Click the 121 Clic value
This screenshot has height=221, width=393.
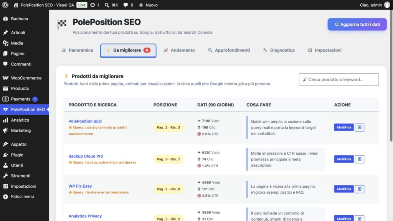(206, 189)
